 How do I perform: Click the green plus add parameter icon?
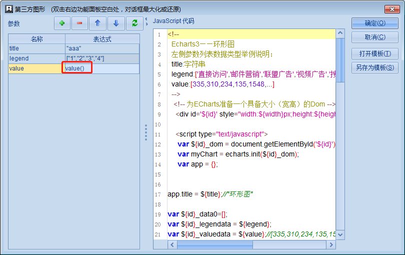click(62, 23)
